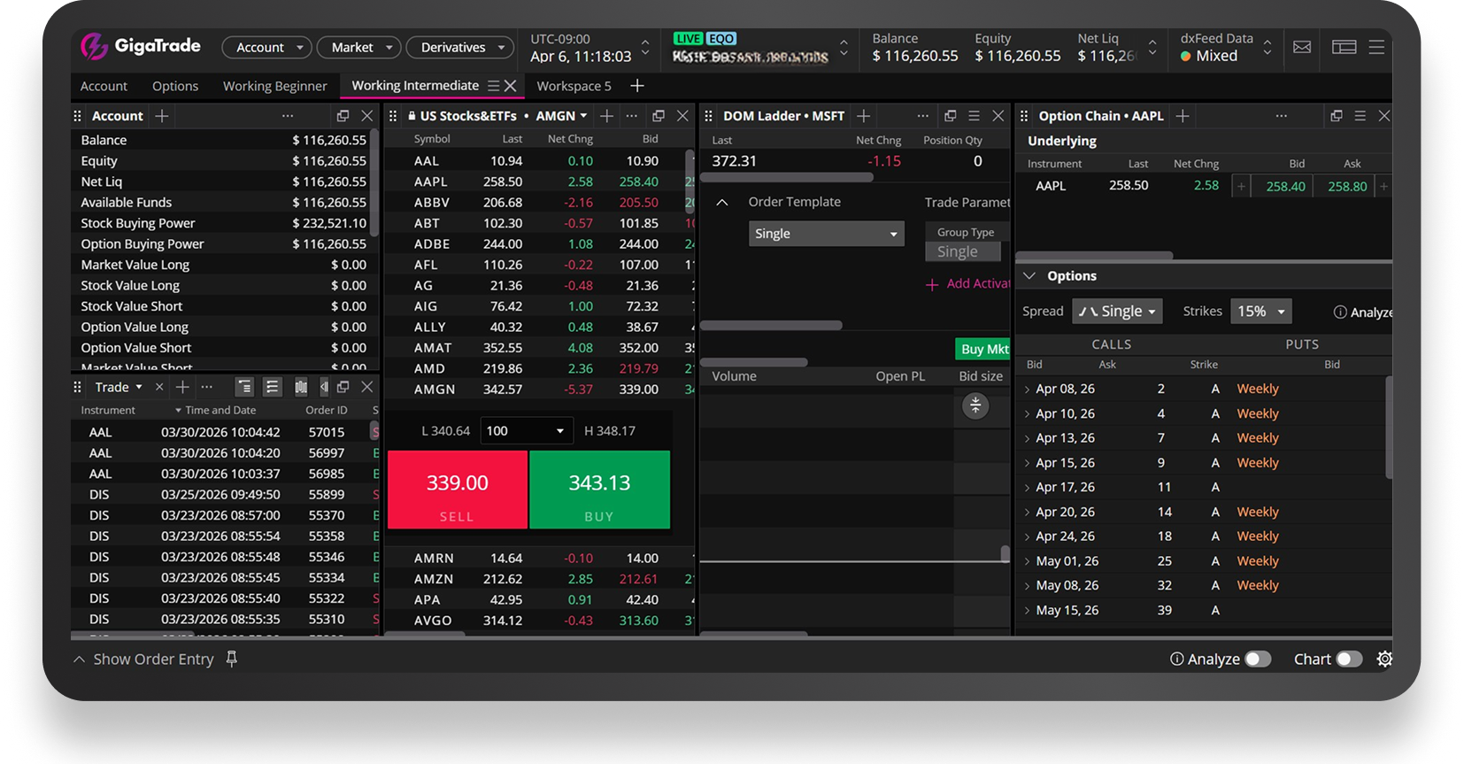The width and height of the screenshot is (1464, 764).
Task: Open the AMGN symbol dropdown
Action: click(x=562, y=116)
